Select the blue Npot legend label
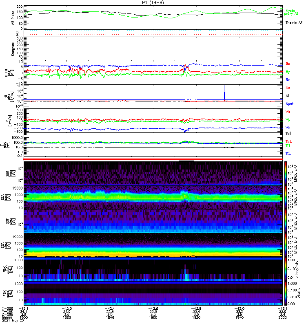Image resolution: width=306 pixels, height=326 pixels. click(290, 104)
